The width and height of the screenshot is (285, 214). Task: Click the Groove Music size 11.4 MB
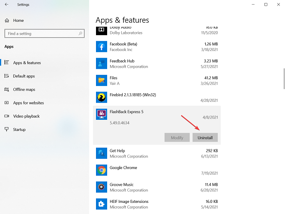point(211,184)
